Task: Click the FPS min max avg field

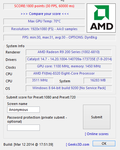Action: point(60,38)
